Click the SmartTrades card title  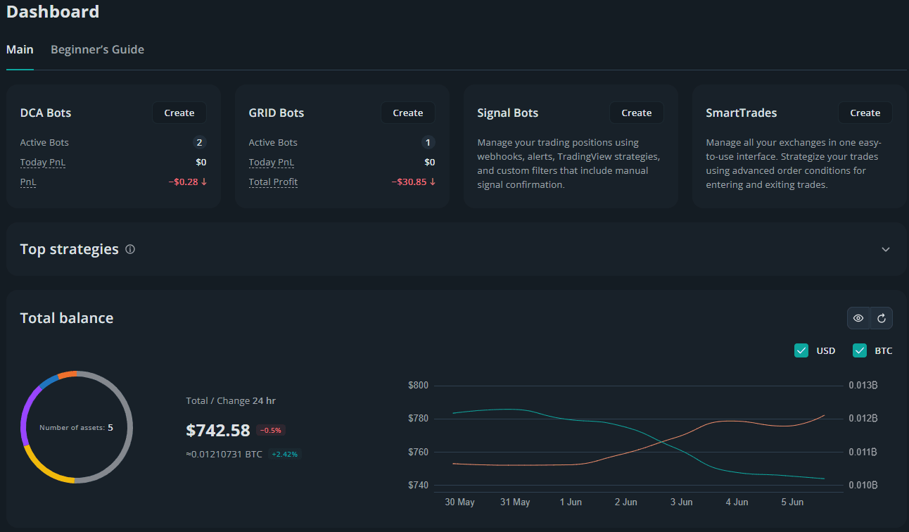(x=742, y=113)
